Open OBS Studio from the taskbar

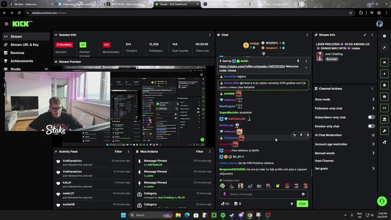click(x=268, y=215)
